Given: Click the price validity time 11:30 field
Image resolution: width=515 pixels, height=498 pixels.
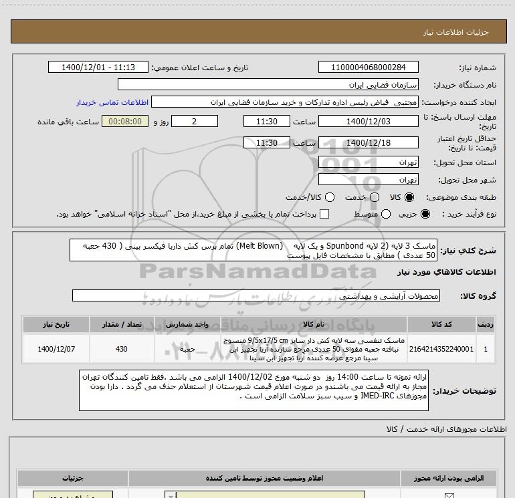Looking at the screenshot, I should click(x=267, y=143).
